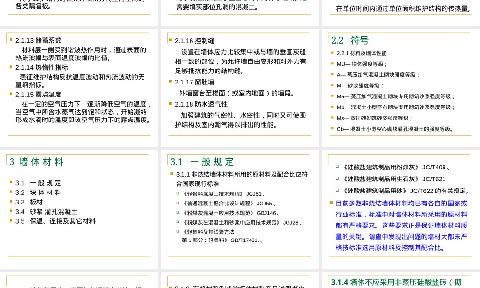Click the reference 《普通混凝土配合比设计规程》 JGJ55
Screen dimensions: 480x288
click(x=229, y=204)
